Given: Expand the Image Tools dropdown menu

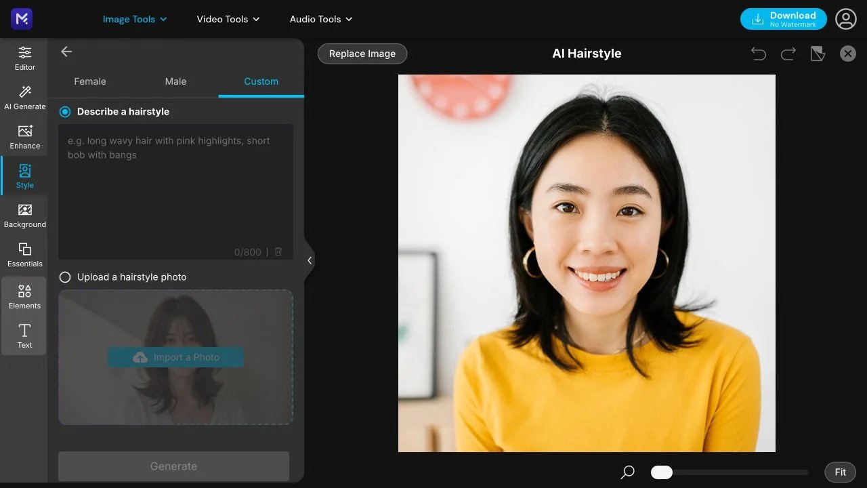Looking at the screenshot, I should click(135, 19).
